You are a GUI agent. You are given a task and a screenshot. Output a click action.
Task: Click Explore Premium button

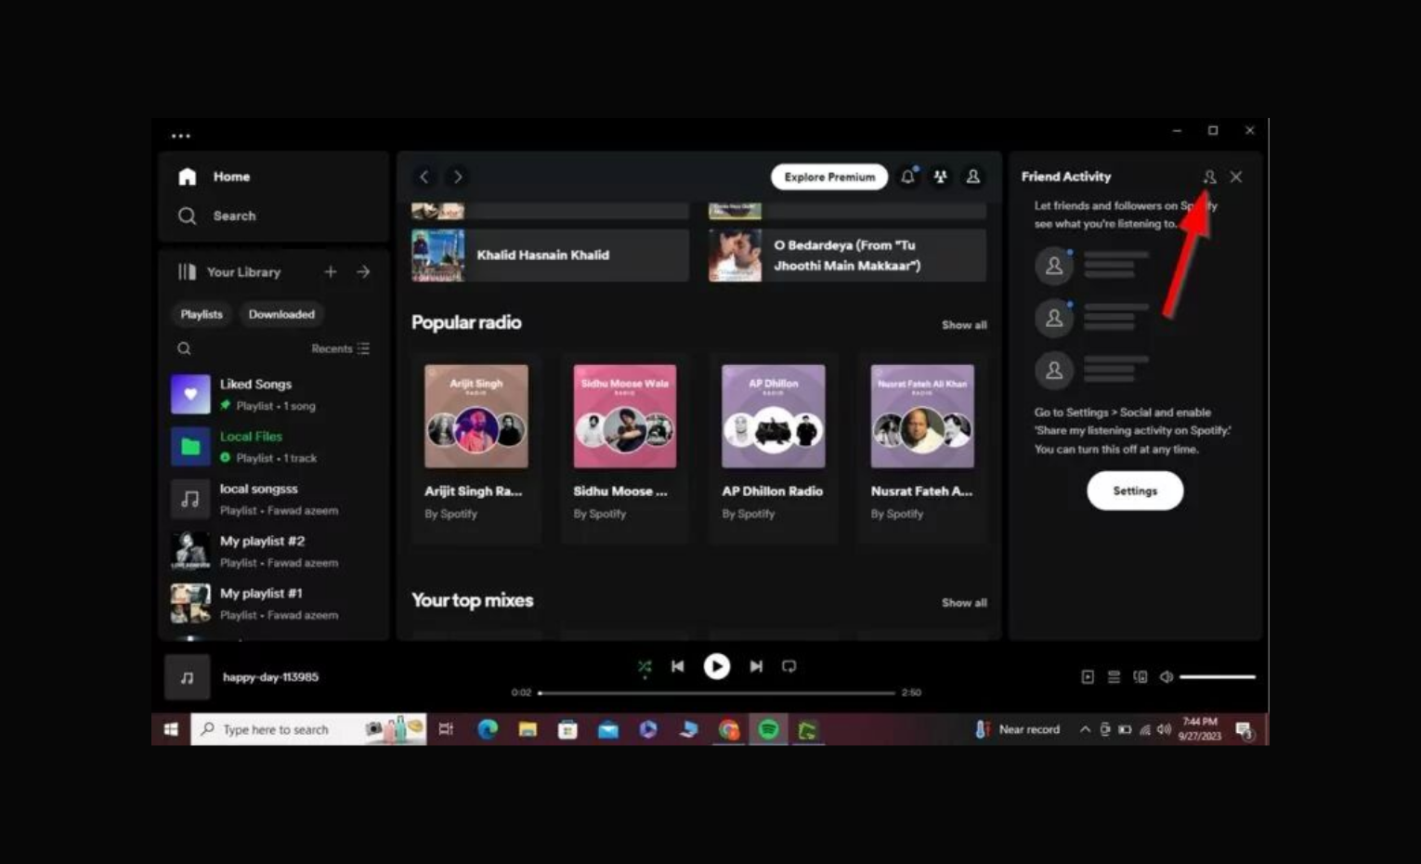[829, 177]
